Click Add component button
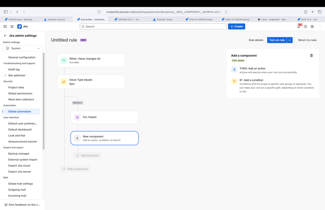The width and height of the screenshot is (325, 210). pos(75,169)
